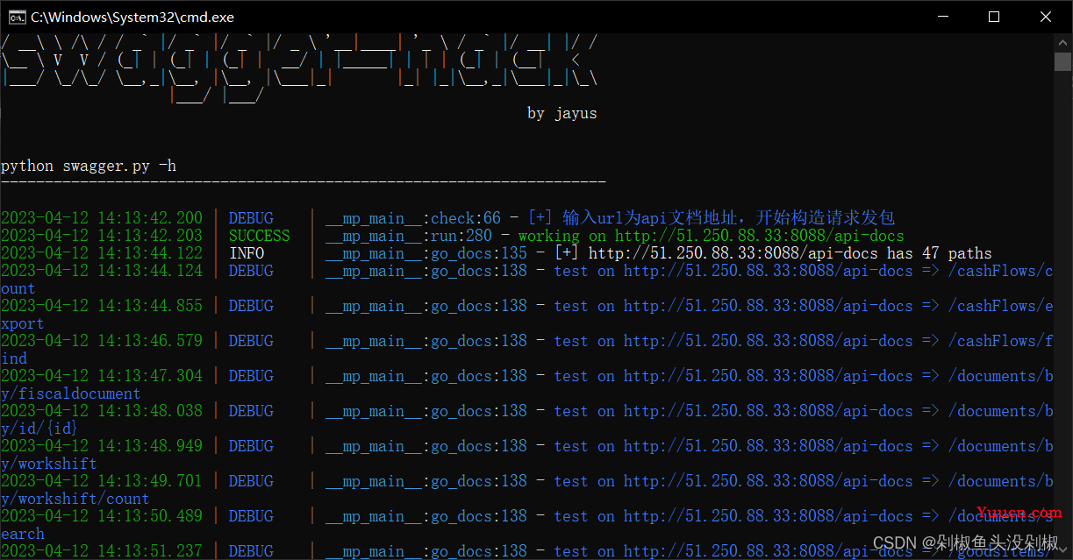Click the DEBUG label at 14:13:42.200
The width and height of the screenshot is (1073, 560).
pyautogui.click(x=251, y=218)
